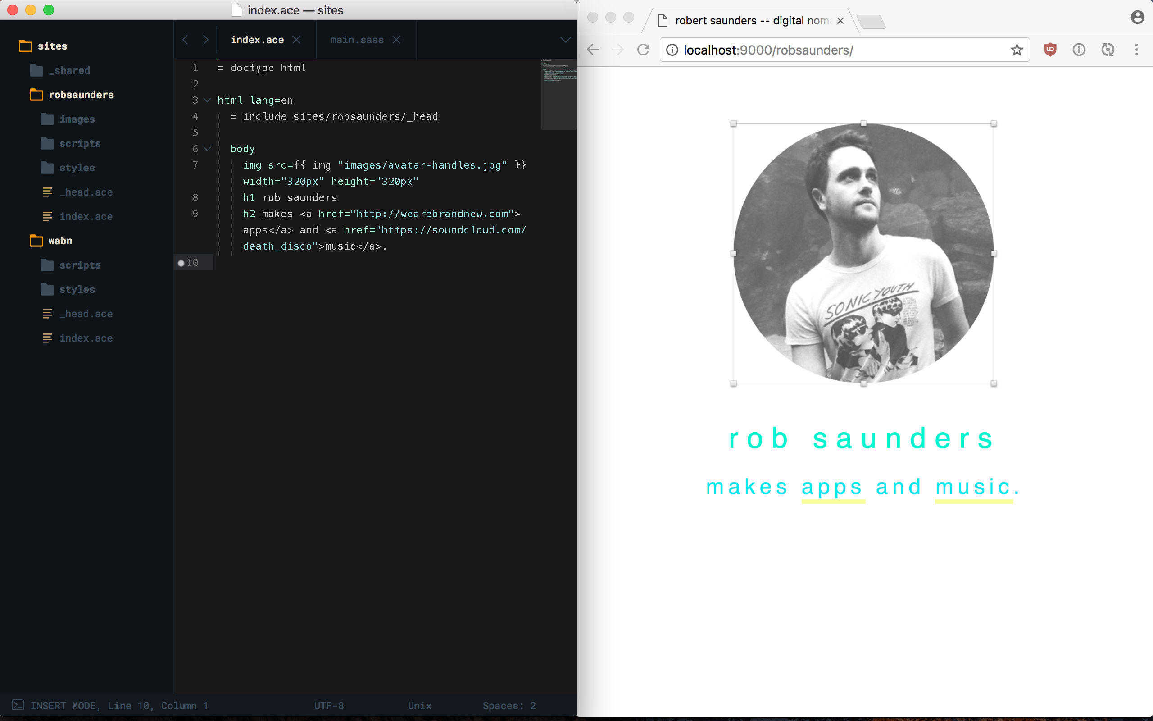1153x721 pixels.
Task: Click the apps link in browser preview
Action: 833,486
